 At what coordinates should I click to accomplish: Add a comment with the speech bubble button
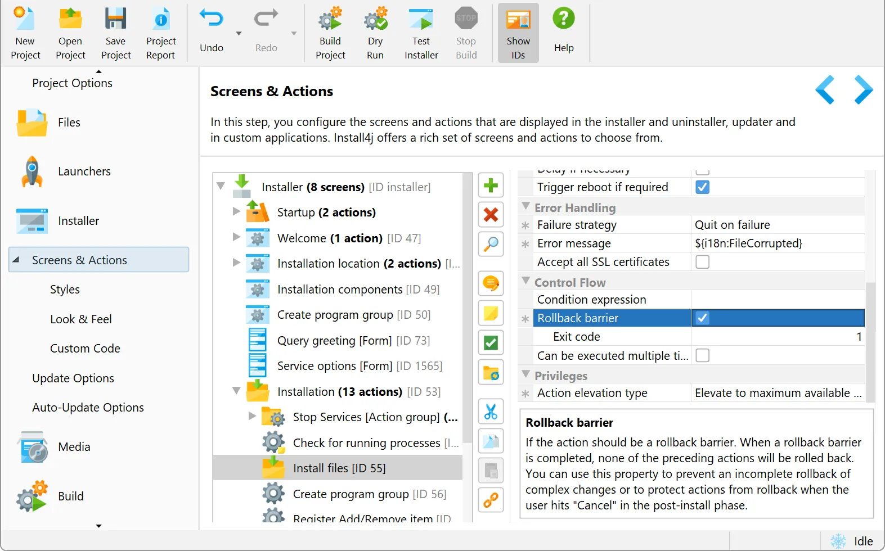pyautogui.click(x=491, y=283)
